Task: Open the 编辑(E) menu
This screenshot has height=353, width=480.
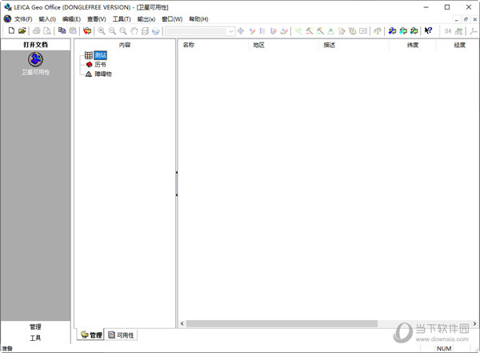Action: pyautogui.click(x=71, y=19)
